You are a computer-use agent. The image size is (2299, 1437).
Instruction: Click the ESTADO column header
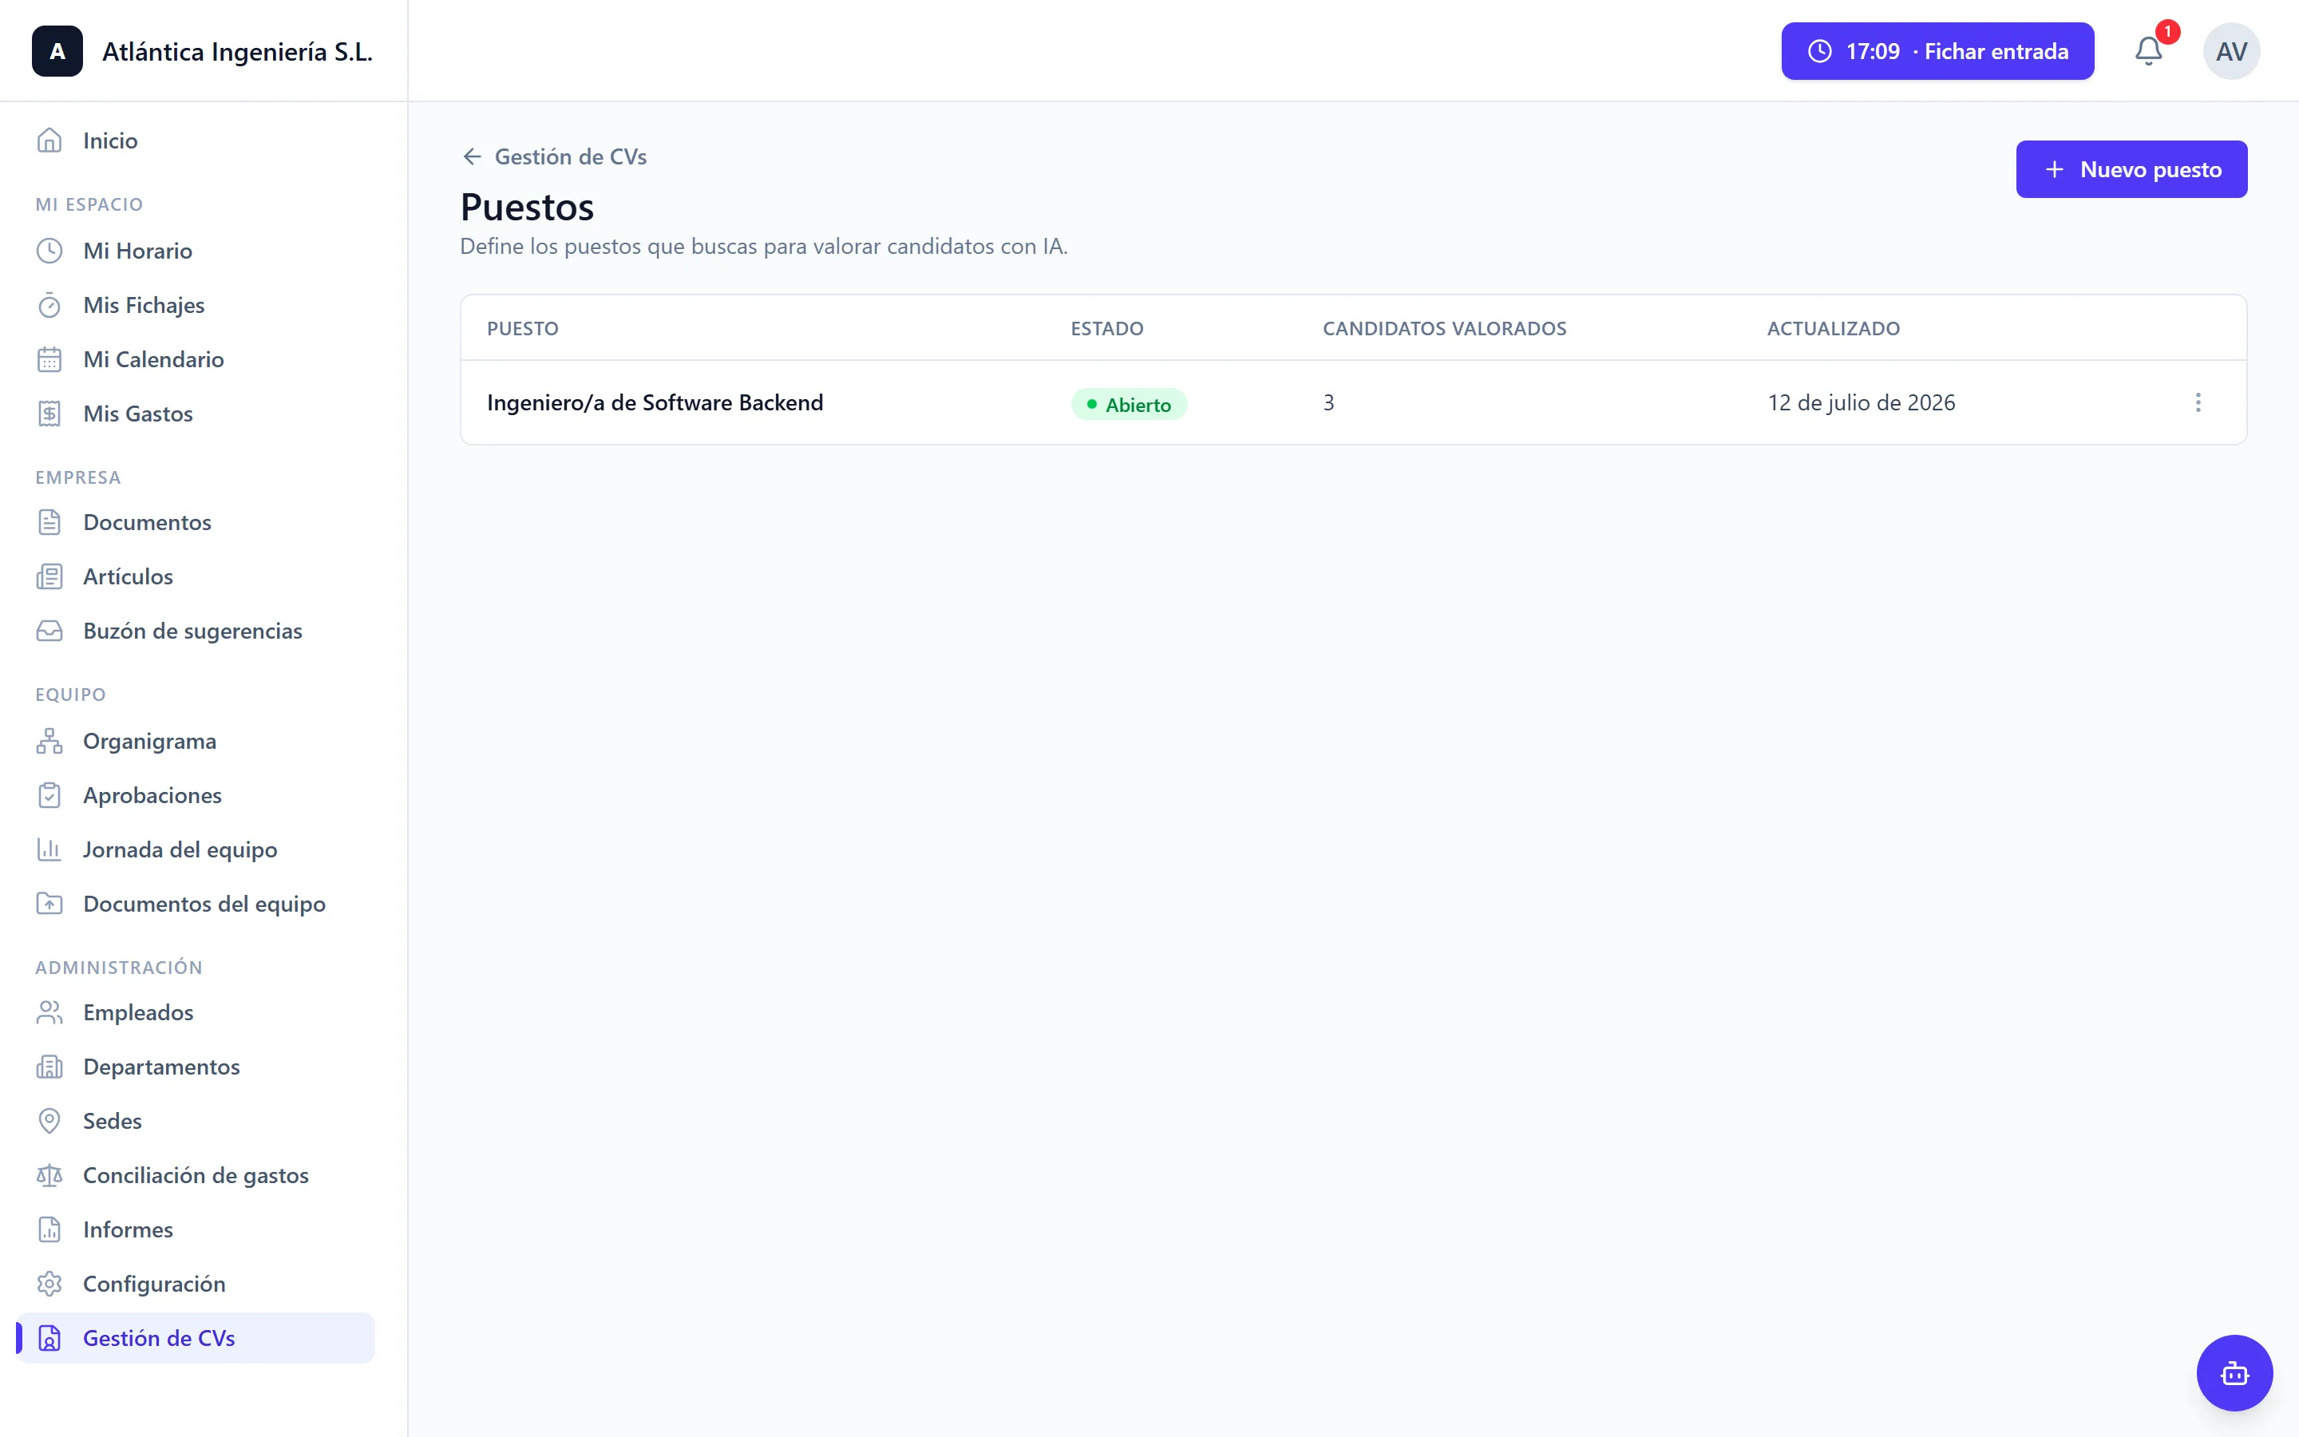click(1106, 328)
